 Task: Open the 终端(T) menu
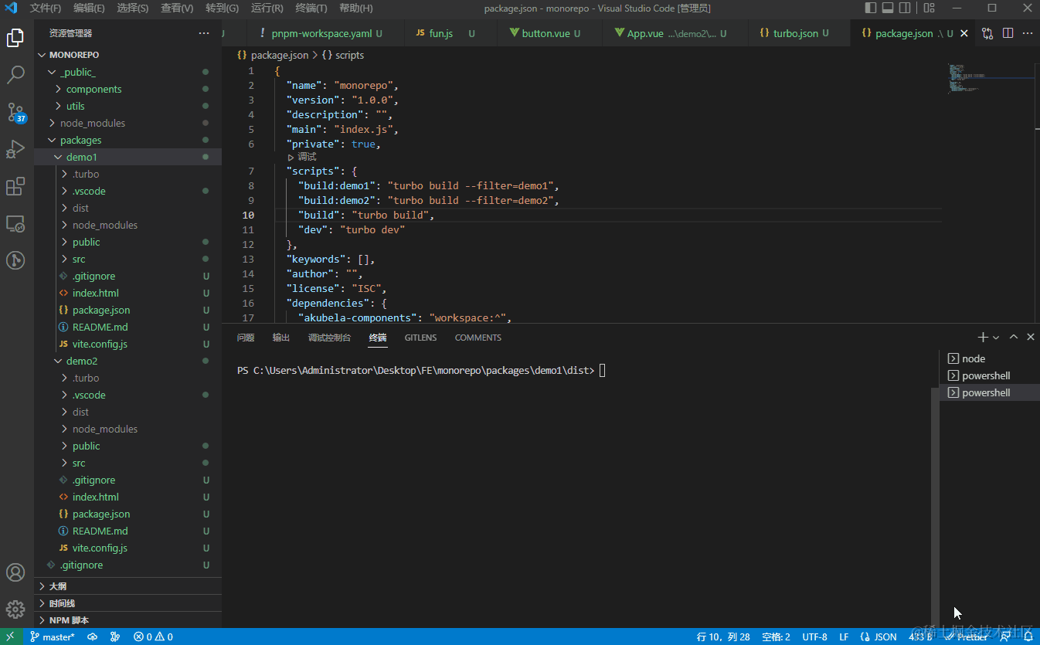pyautogui.click(x=311, y=8)
